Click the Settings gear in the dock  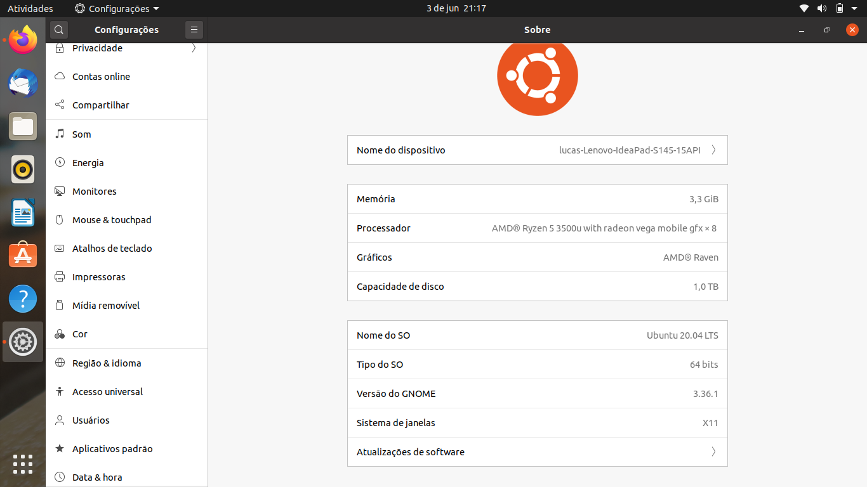[x=23, y=342]
